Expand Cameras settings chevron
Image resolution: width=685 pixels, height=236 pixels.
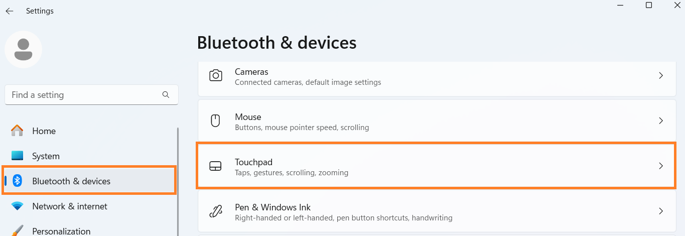pyautogui.click(x=661, y=76)
